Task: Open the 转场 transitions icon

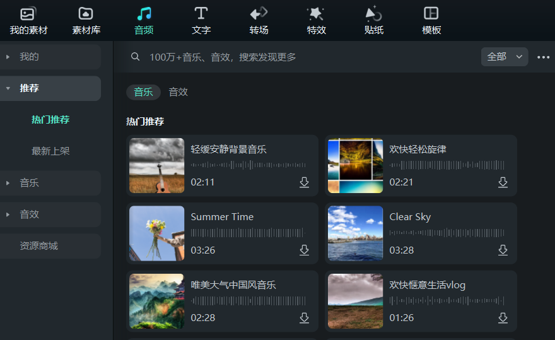Action: click(x=259, y=13)
